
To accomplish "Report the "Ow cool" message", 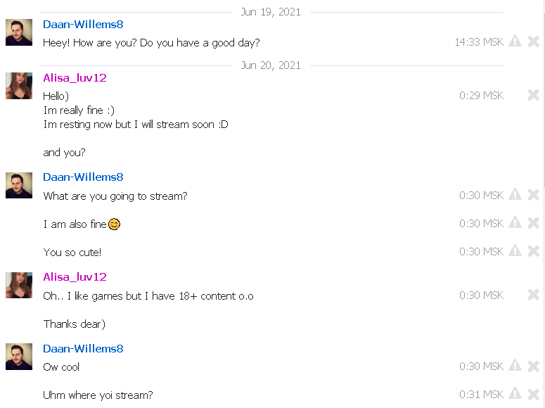I will 515,366.
